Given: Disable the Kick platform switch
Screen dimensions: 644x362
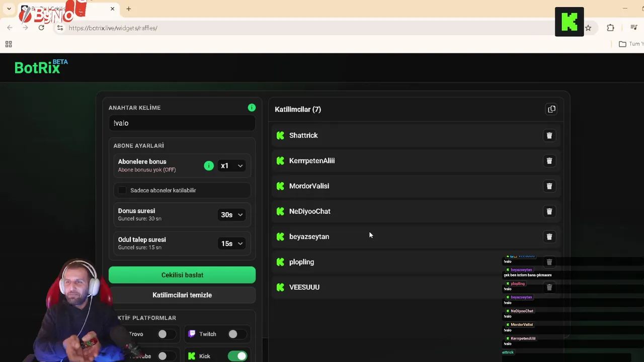Looking at the screenshot, I should (237, 356).
